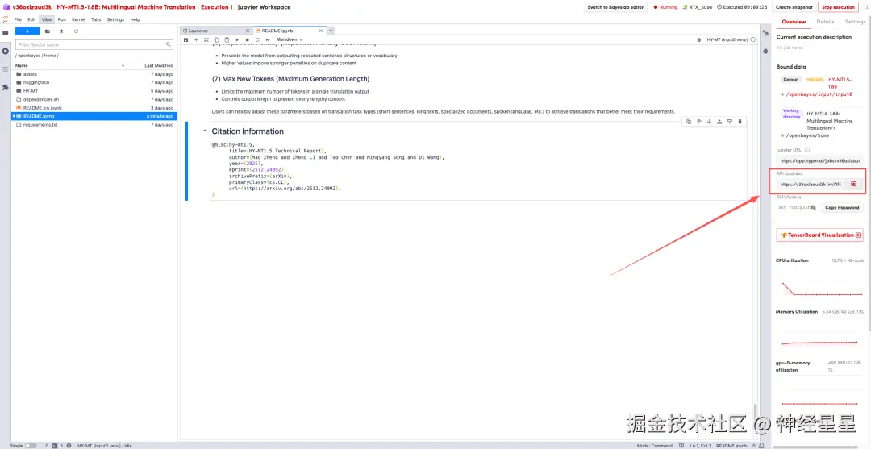Viewport: 871px width, 449px height.
Task: Open the View menu
Action: 47,19
